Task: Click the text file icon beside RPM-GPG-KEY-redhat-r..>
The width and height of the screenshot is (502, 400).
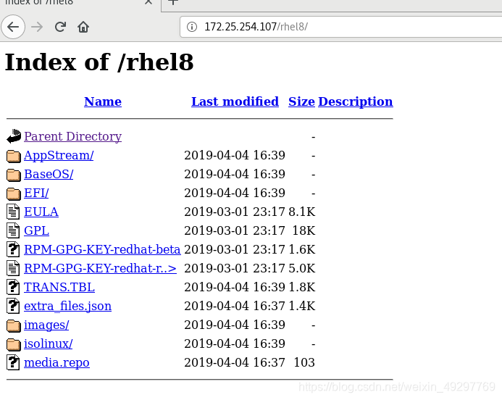Action: (x=13, y=268)
